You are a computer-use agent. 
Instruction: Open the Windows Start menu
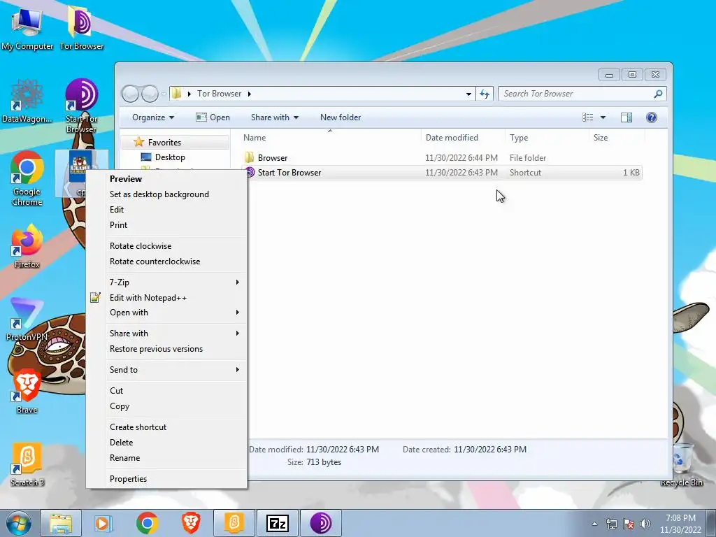pyautogui.click(x=18, y=523)
